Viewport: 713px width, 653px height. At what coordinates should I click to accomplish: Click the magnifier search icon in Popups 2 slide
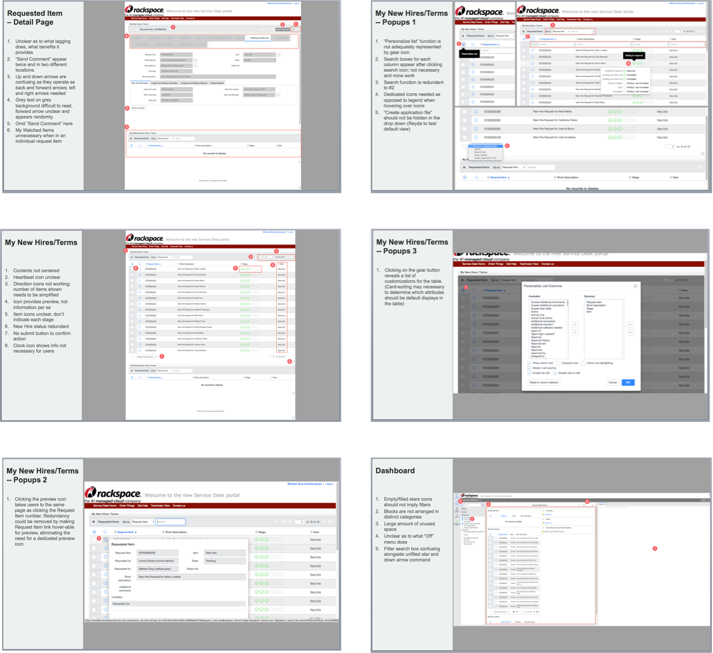pyautogui.click(x=105, y=532)
